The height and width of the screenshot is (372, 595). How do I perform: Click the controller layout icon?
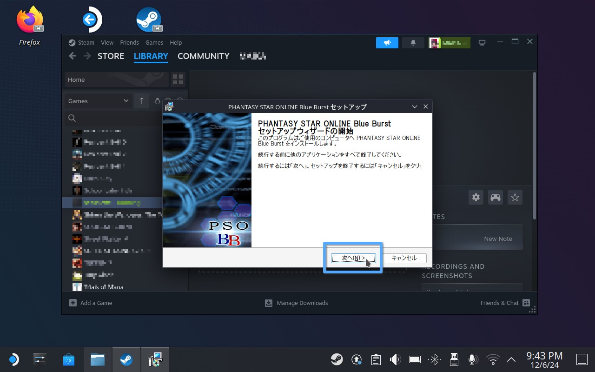coord(496,197)
